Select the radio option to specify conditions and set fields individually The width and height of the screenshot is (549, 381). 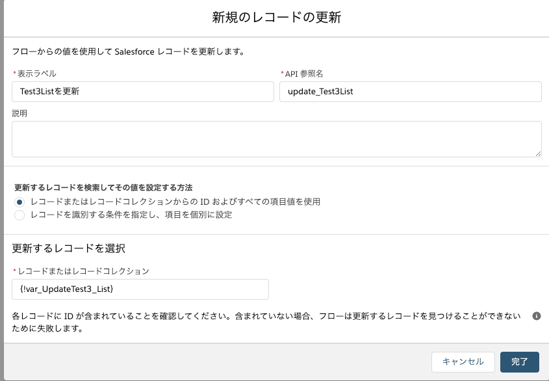(19, 215)
